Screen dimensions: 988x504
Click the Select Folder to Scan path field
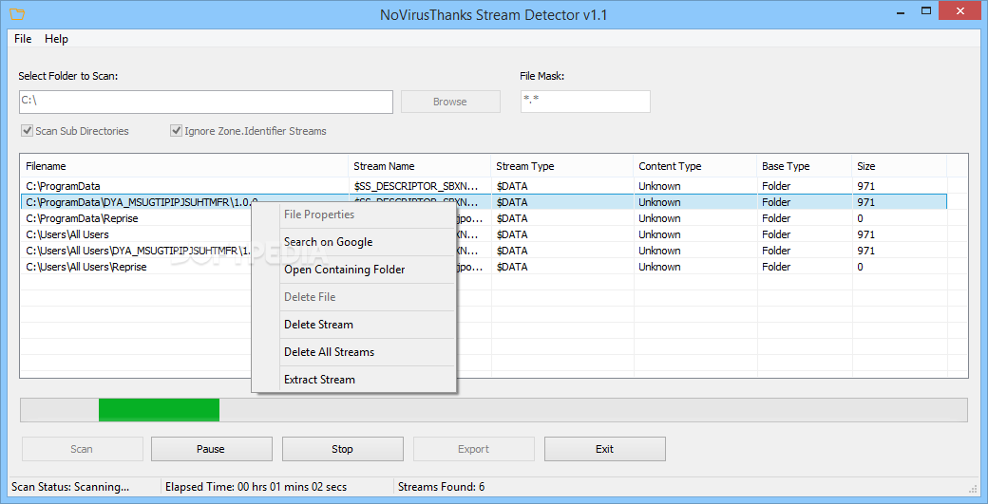click(x=206, y=102)
